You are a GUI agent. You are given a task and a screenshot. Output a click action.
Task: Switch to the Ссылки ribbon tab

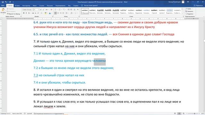(x=42, y=6)
